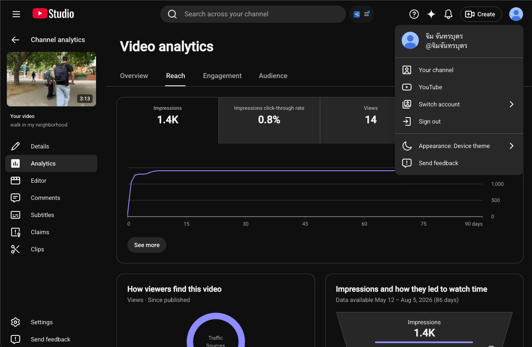532x347 pixels.
Task: Click 'Impressions and how they led to watch time'
Action: click(x=412, y=289)
